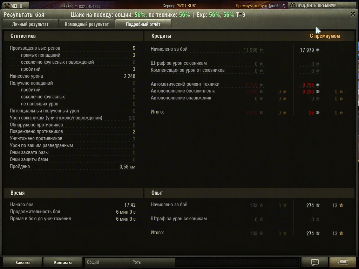Switch to Командный результат tab
This screenshot has width=359, height=269.
tap(87, 24)
